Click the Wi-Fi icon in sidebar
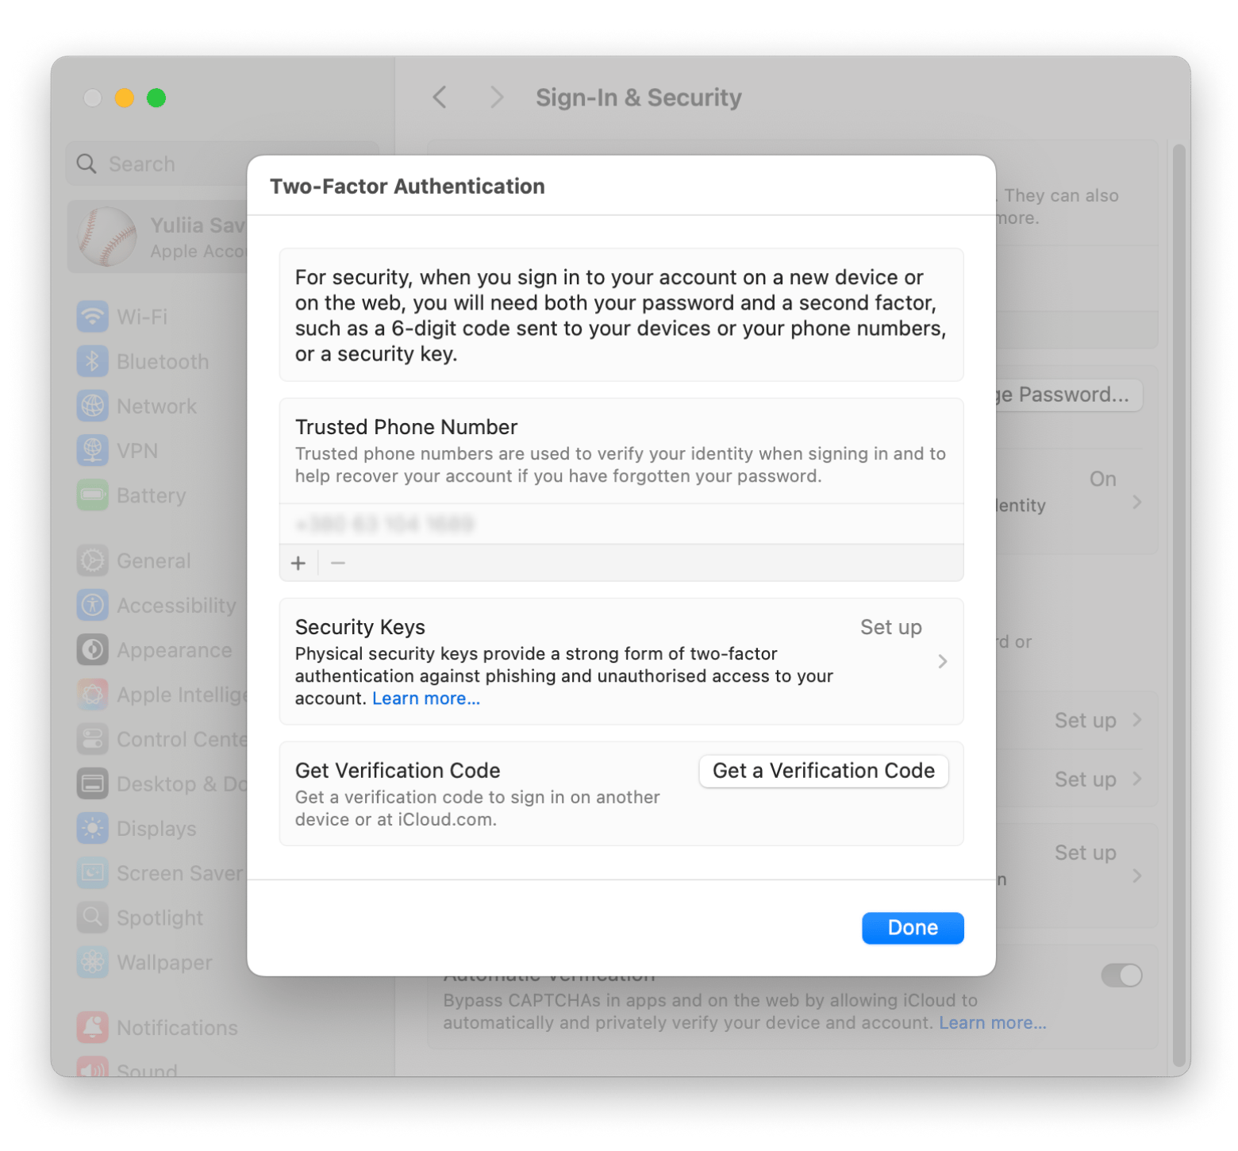1238x1151 pixels. coord(93,317)
